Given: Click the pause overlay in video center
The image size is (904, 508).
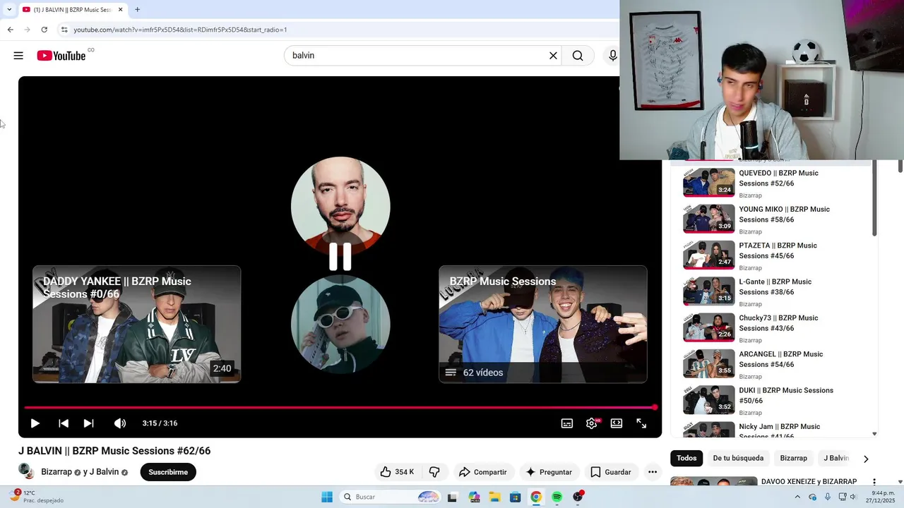Looking at the screenshot, I should point(340,257).
